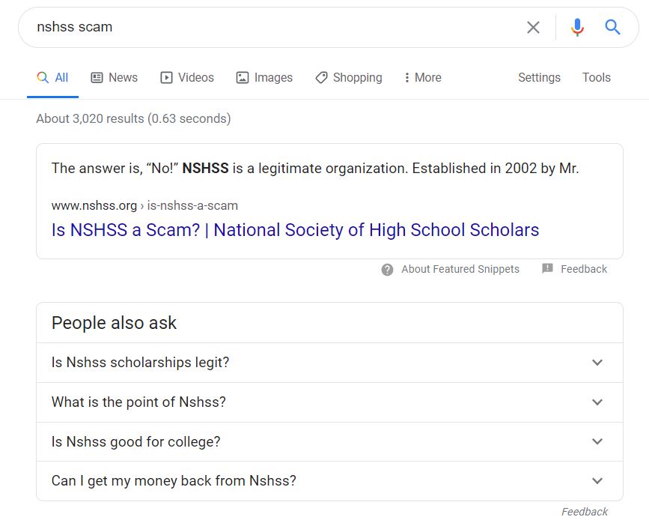Click the italic Feedback link below questions
649x526 pixels.
[x=585, y=512]
